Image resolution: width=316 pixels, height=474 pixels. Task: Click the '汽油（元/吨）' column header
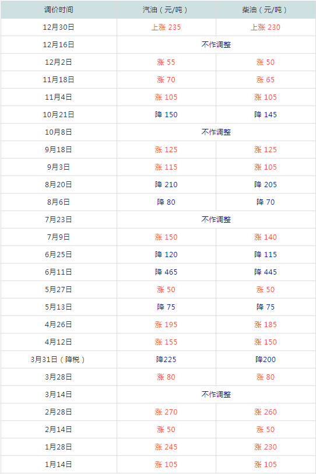click(166, 10)
